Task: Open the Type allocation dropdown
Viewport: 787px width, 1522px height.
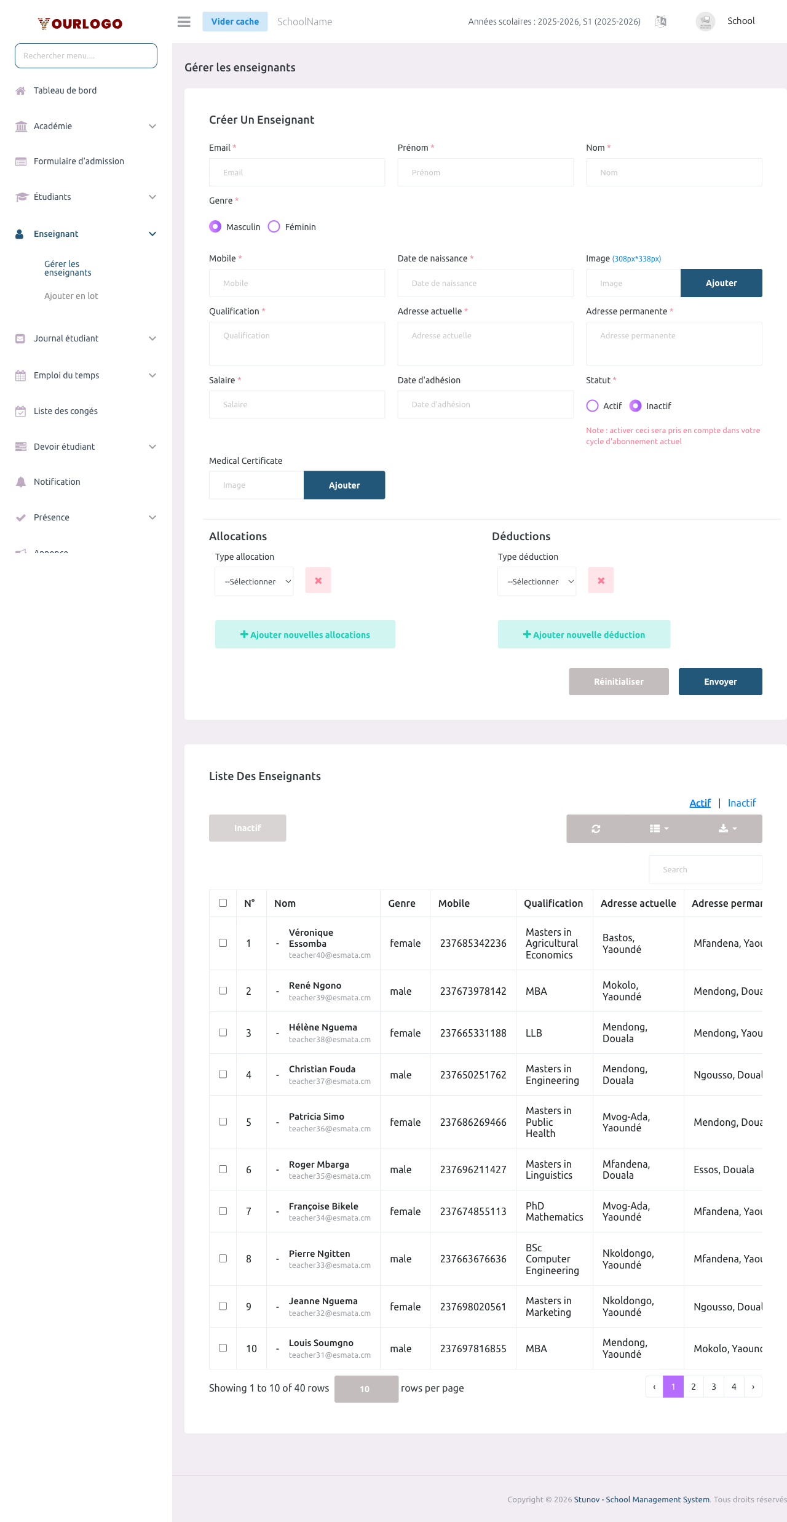Action: pos(254,581)
